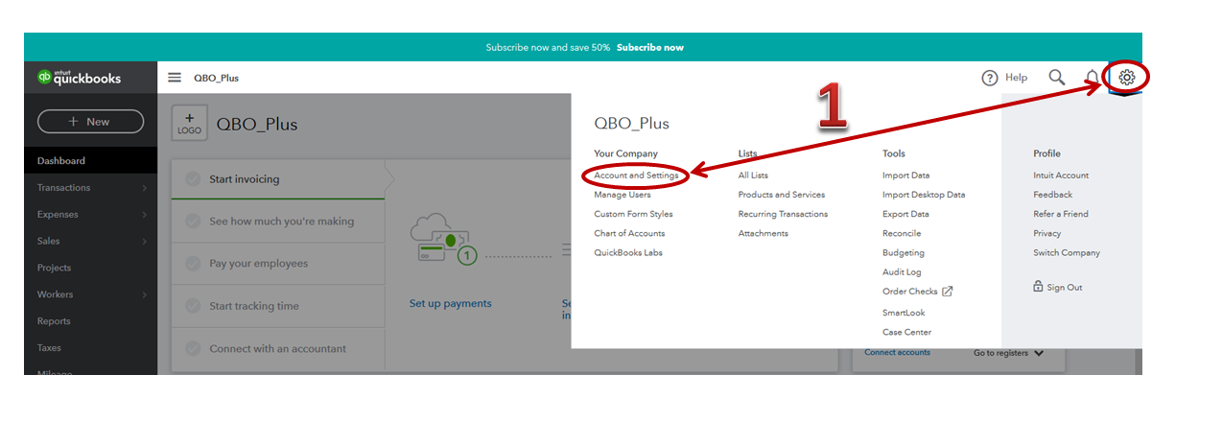Choose Switch Company
1222x422 pixels.
click(1067, 253)
